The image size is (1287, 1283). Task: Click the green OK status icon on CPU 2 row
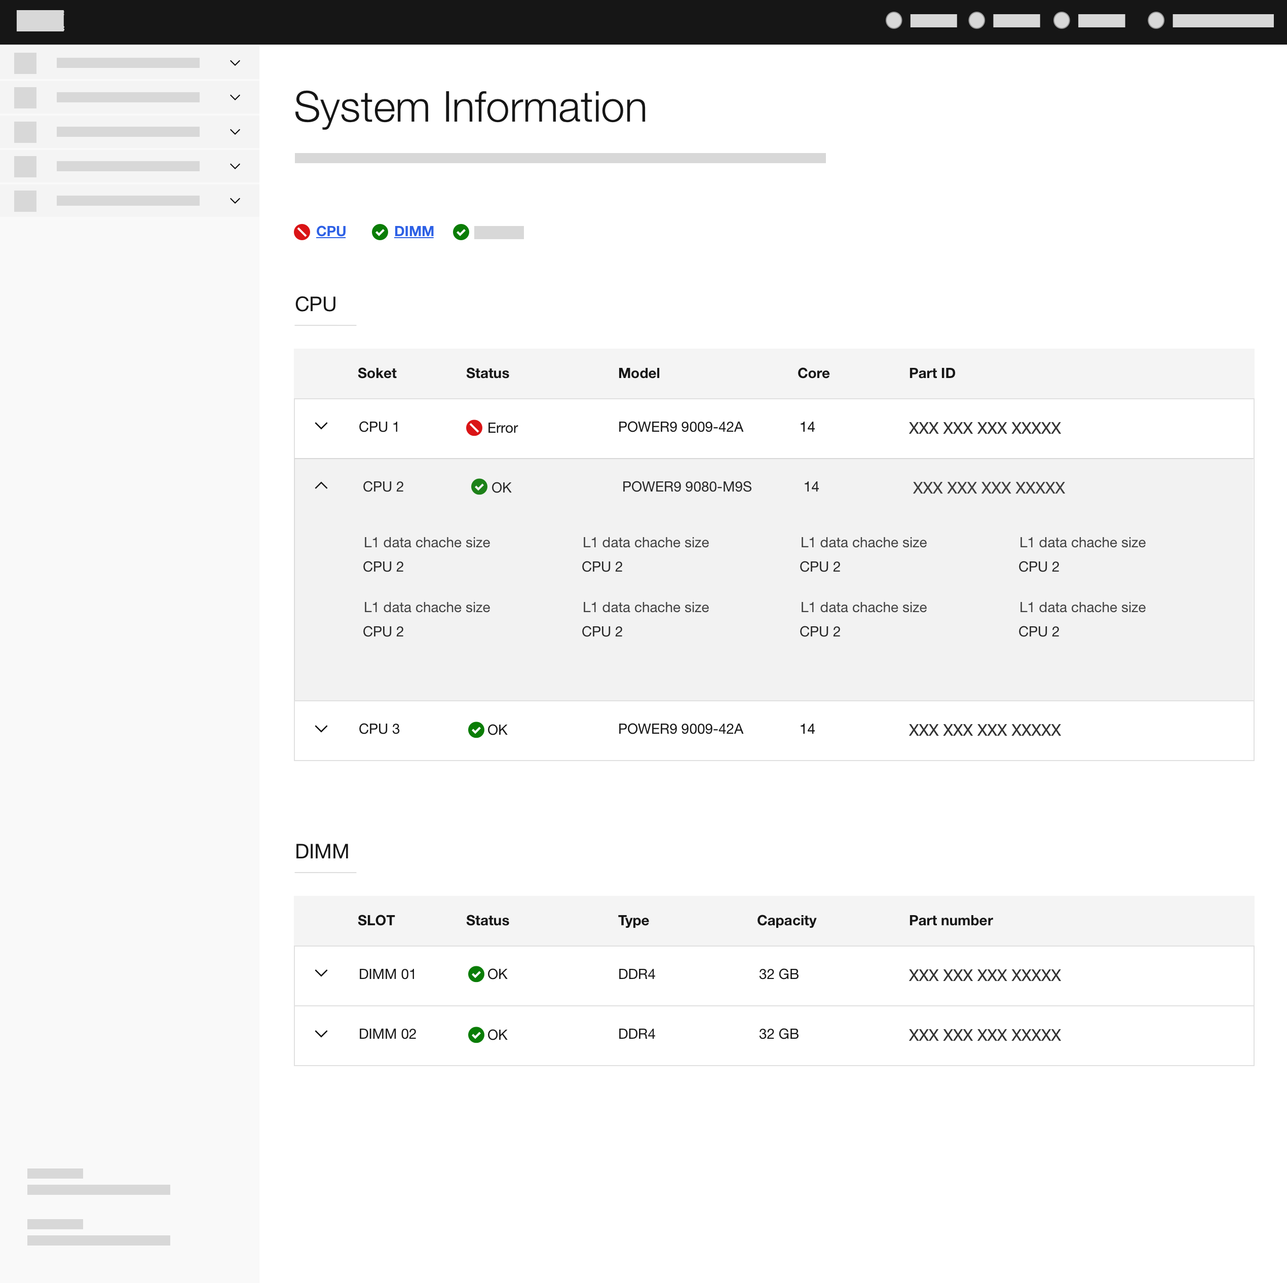point(479,487)
